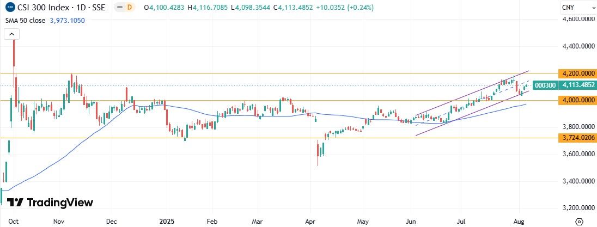
Task: Click the Nov label on time axis
Action: click(60, 222)
